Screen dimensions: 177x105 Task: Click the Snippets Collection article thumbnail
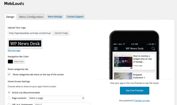click(x=123, y=76)
